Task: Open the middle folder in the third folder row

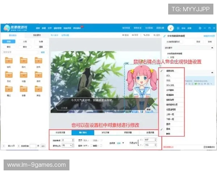Action: pos(24,89)
